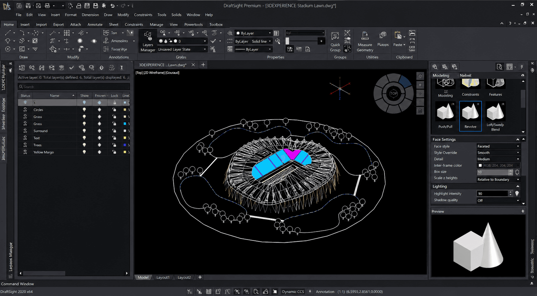The height and width of the screenshot is (296, 537).
Task: Click the Dynamic CCS status button
Action: click(x=293, y=292)
